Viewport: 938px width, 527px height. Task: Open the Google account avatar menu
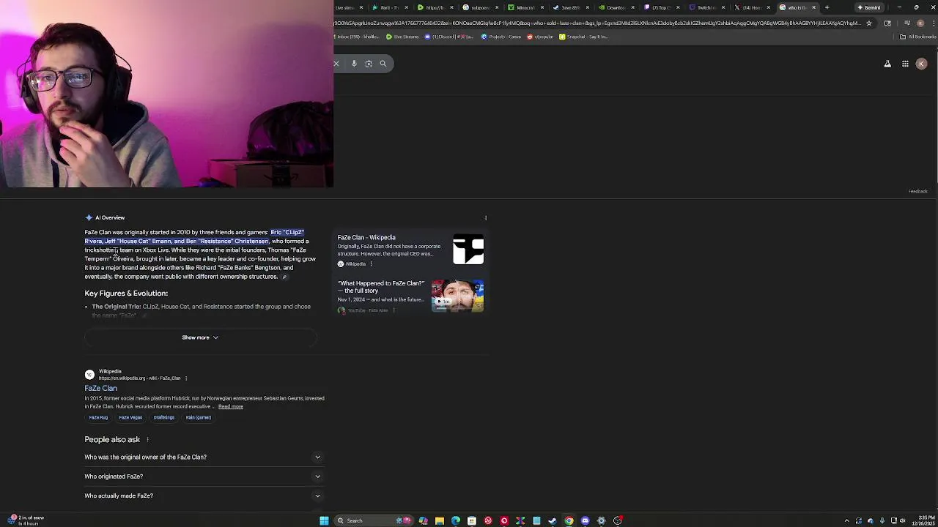coord(921,64)
